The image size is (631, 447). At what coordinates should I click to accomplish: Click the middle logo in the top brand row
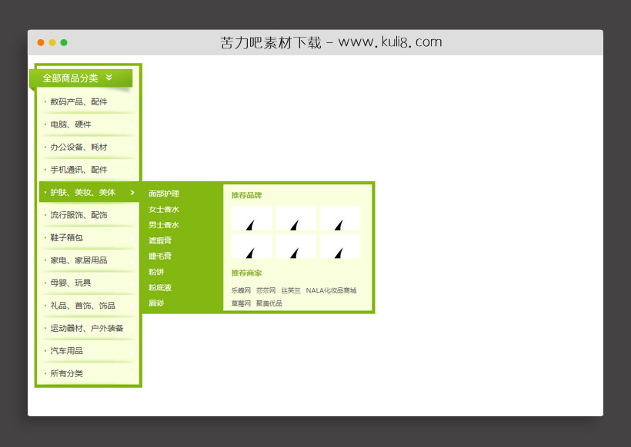295,217
